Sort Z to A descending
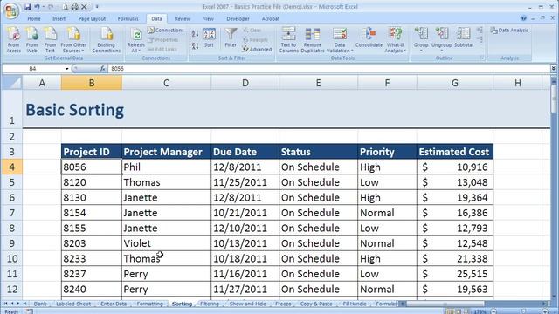This screenshot has width=559, height=314. coord(195,45)
